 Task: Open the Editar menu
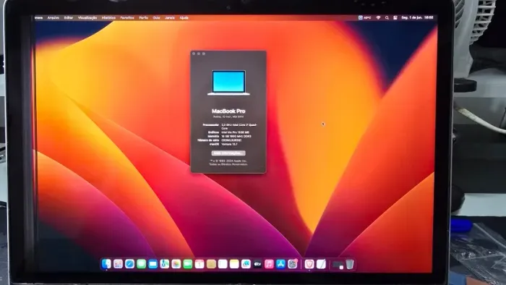69,18
